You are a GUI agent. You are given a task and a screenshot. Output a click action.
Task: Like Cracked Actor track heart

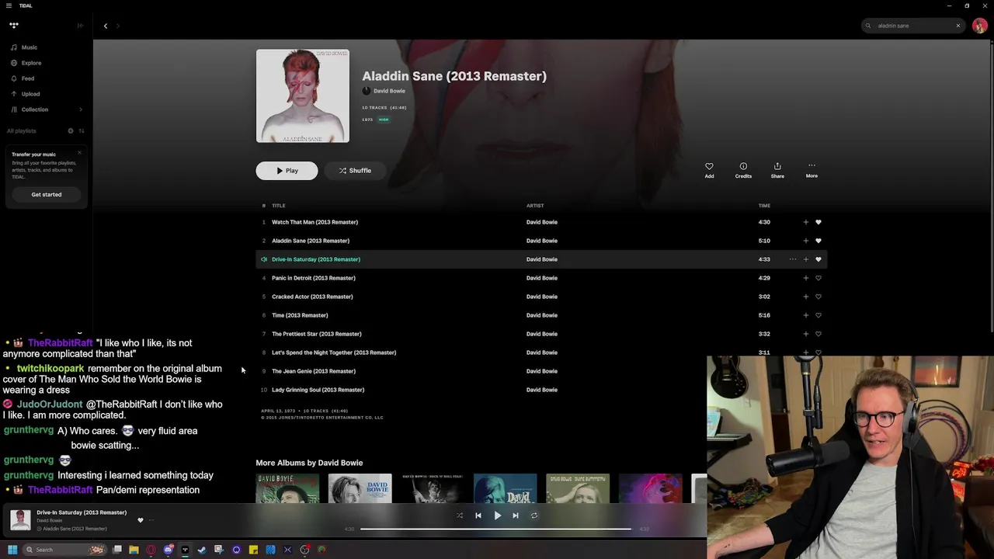pos(818,297)
